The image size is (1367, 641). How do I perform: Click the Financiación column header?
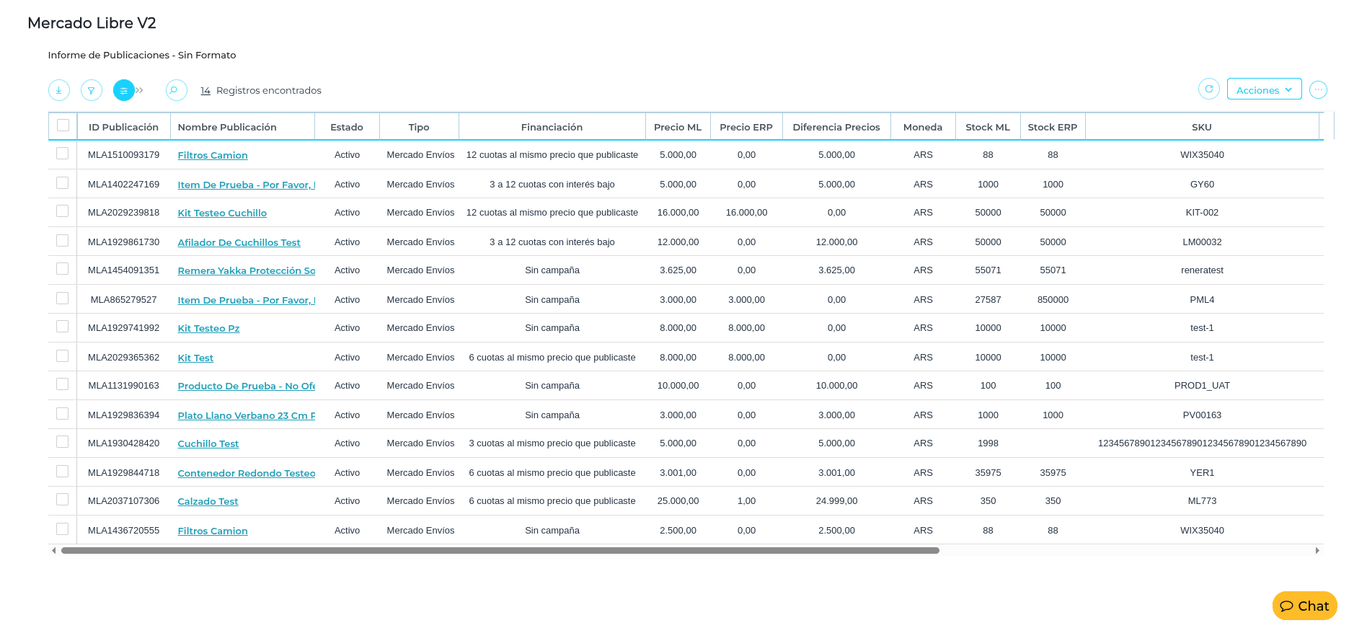click(552, 127)
